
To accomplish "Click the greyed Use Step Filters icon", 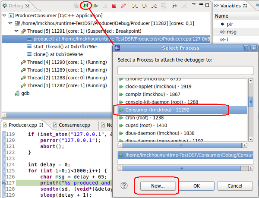I will pos(184,6).
